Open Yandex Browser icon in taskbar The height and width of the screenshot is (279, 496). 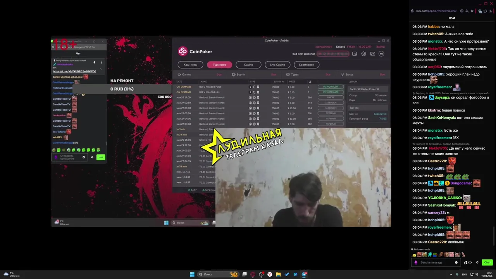pyautogui.click(x=270, y=274)
